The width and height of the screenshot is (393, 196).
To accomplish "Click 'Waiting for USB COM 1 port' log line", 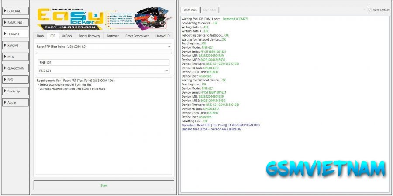I will [214, 19].
